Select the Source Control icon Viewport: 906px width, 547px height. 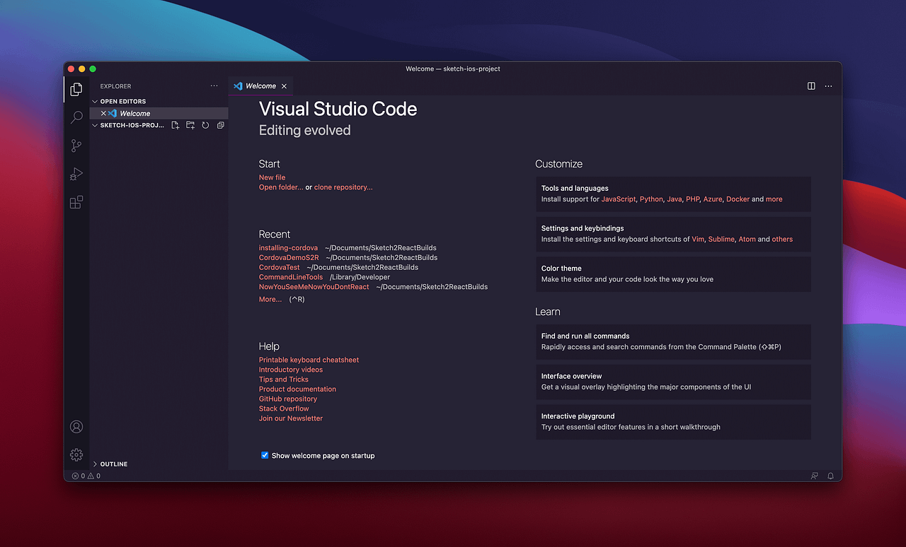tap(76, 146)
